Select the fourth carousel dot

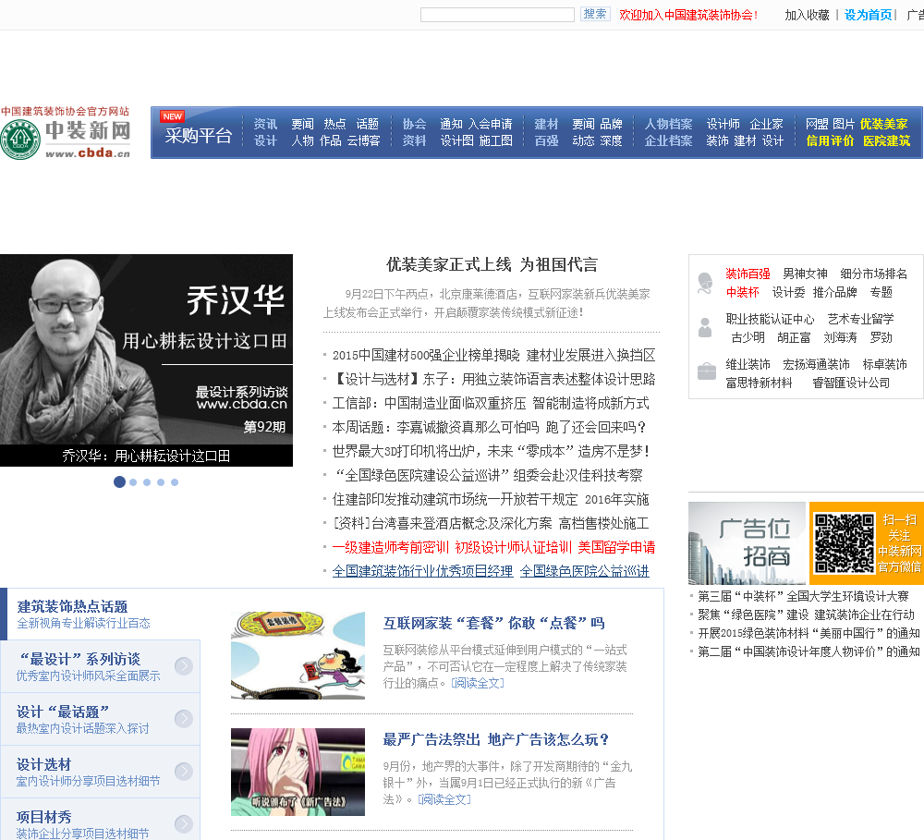click(161, 482)
